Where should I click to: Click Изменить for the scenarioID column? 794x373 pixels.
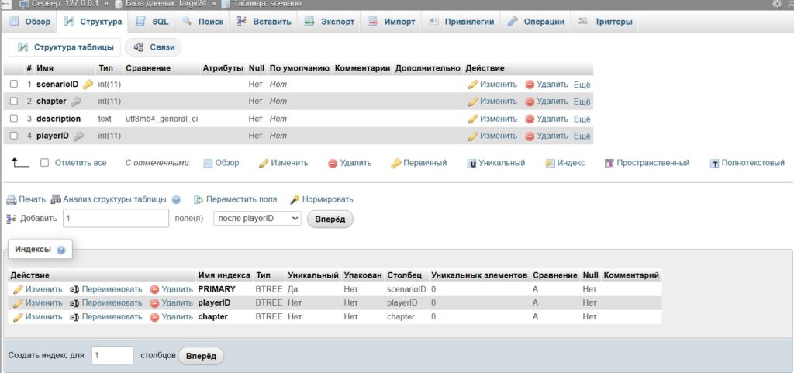coord(492,85)
